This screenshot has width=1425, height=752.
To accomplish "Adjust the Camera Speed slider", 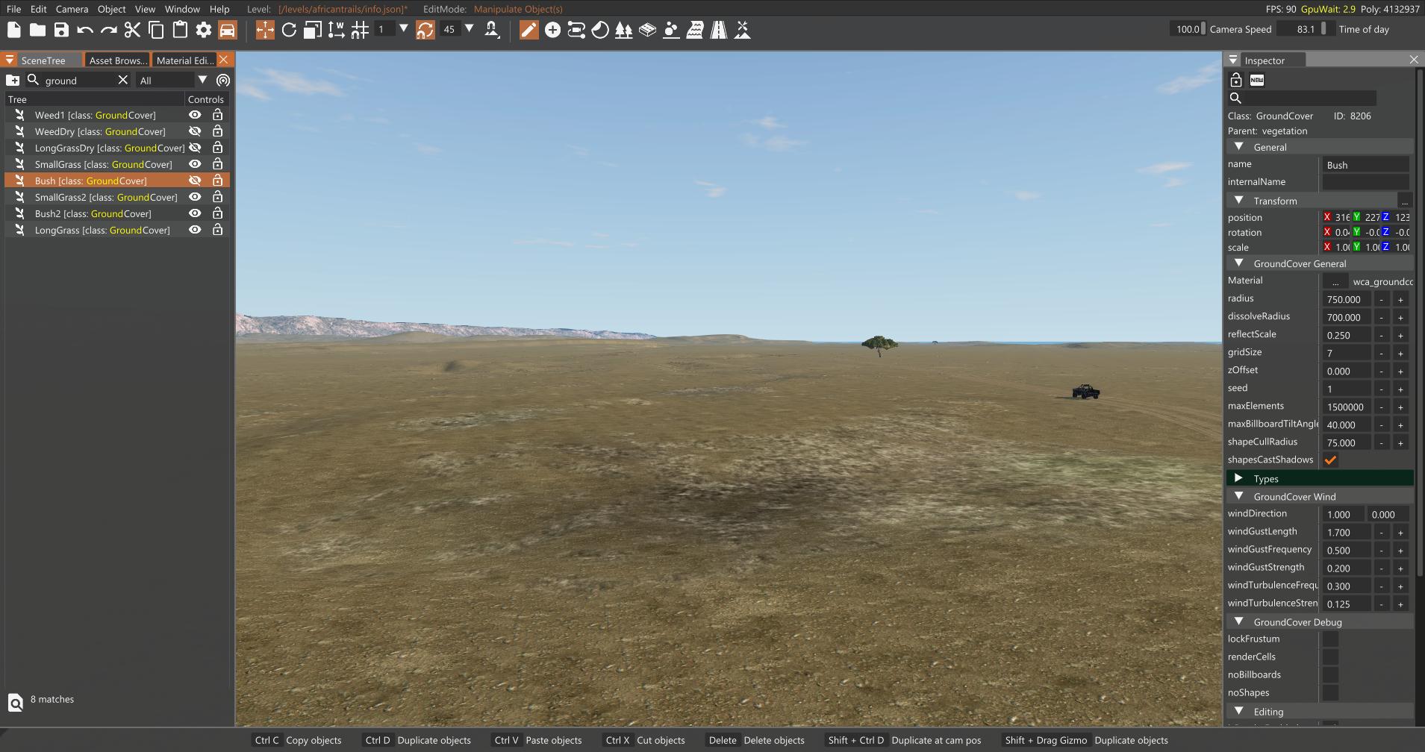I will pyautogui.click(x=1188, y=29).
